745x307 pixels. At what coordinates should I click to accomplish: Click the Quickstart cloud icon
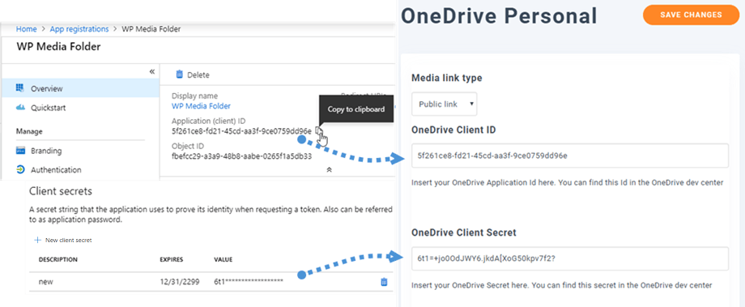click(20, 108)
